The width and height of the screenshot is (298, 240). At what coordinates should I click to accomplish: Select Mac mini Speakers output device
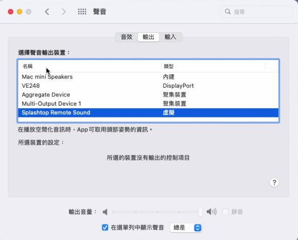pyautogui.click(x=148, y=77)
